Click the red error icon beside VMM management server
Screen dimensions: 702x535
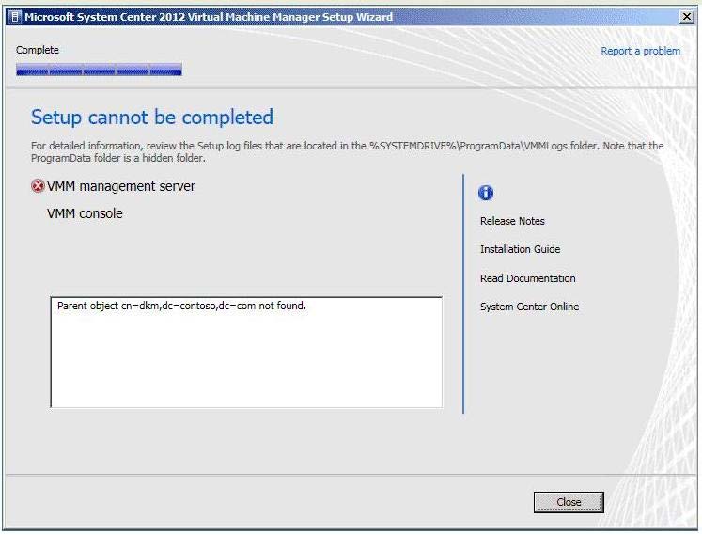38,186
